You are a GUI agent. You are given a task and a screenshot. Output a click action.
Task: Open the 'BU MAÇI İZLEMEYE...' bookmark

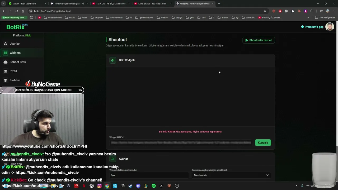pos(270,18)
